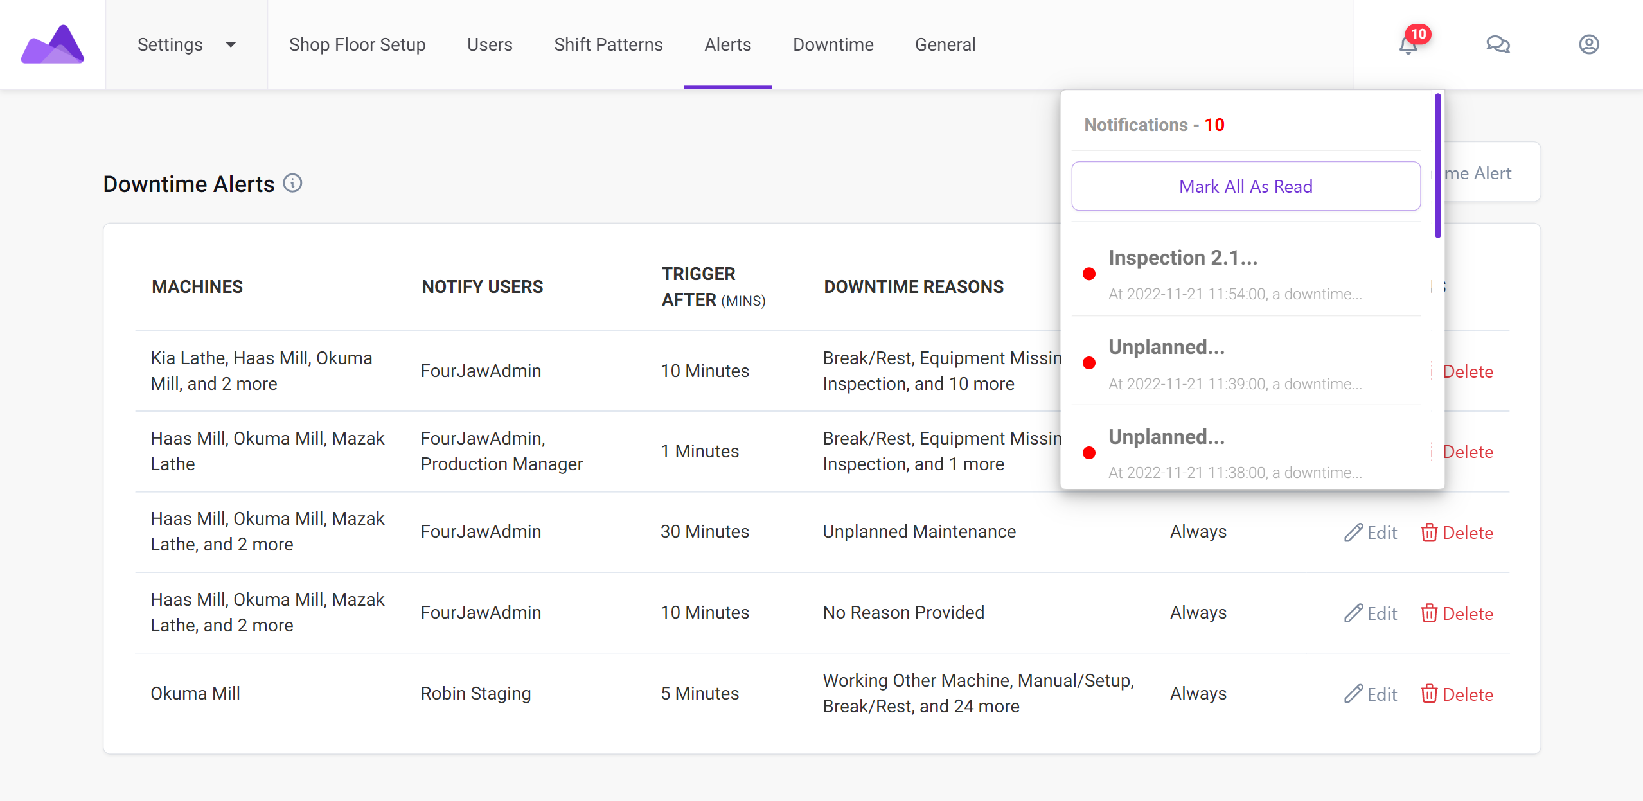Click 'No Reason Provided' reason cell
Viewport: 1643px width, 801px height.
pyautogui.click(x=903, y=613)
